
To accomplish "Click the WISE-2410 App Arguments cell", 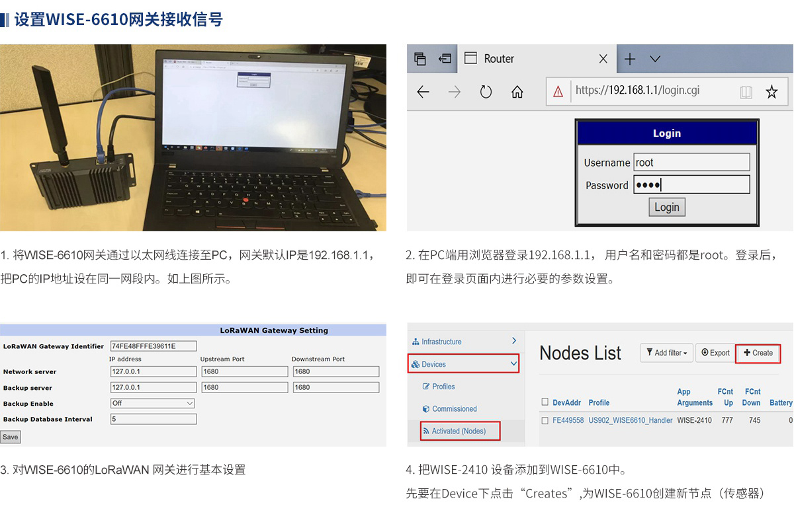I will pos(695,420).
